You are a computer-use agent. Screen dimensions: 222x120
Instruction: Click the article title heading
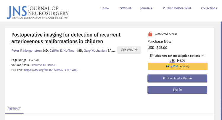[66, 38]
